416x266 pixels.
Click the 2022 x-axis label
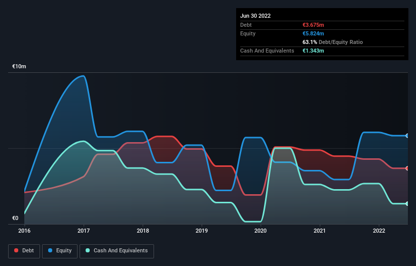tap(379, 231)
